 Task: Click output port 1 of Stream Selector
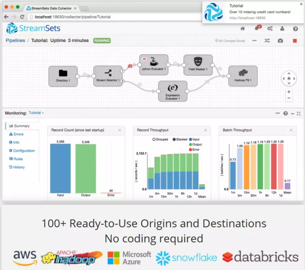pyautogui.click(x=122, y=71)
